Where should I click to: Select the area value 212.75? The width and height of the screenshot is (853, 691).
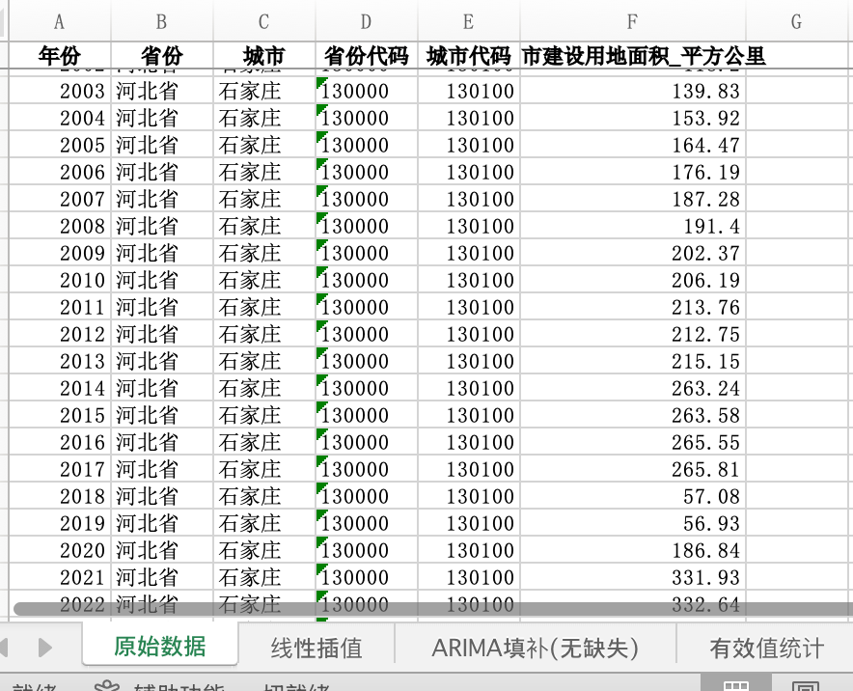pos(633,334)
